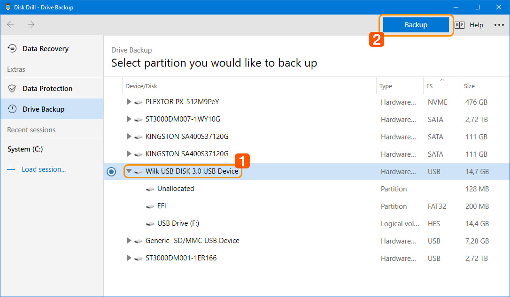Screen dimensions: 510x297
Task: Open Help from the toolbar
Action: (476, 25)
